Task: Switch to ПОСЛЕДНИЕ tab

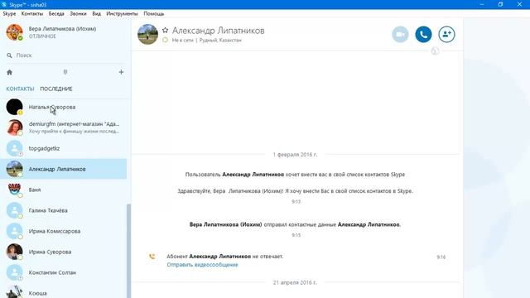Action: (x=56, y=89)
